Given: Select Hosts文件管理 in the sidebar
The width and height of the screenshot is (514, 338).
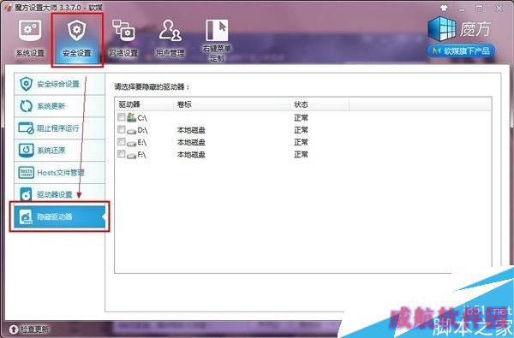Looking at the screenshot, I should 59,172.
